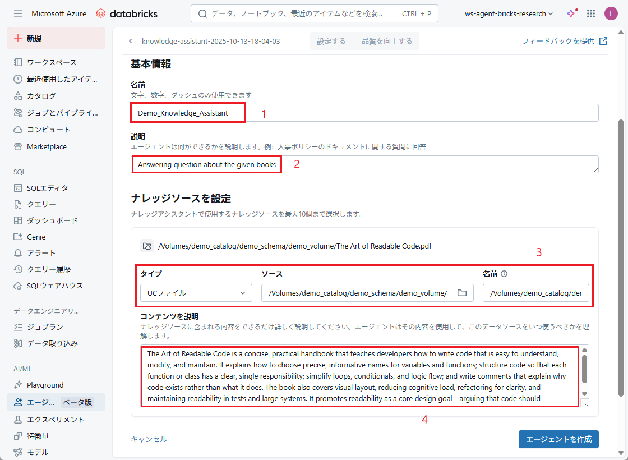Open Marketplace in the sidebar
628x460 pixels.
(46, 146)
